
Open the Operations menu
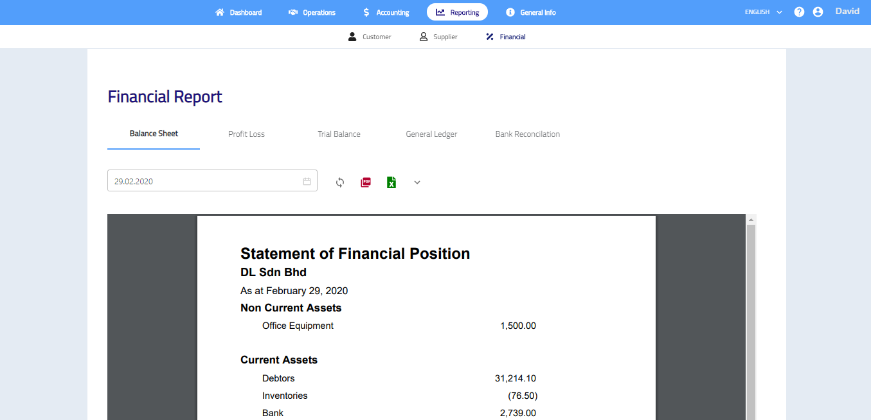pyautogui.click(x=312, y=12)
